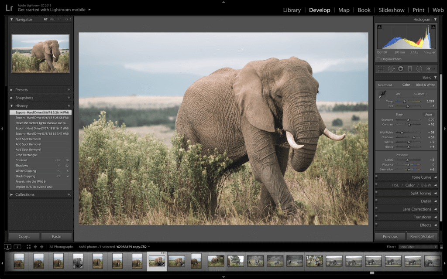This screenshot has height=279, width=447.
Task: Toggle the shadow clipping indicator on histogram
Action: (379, 27)
